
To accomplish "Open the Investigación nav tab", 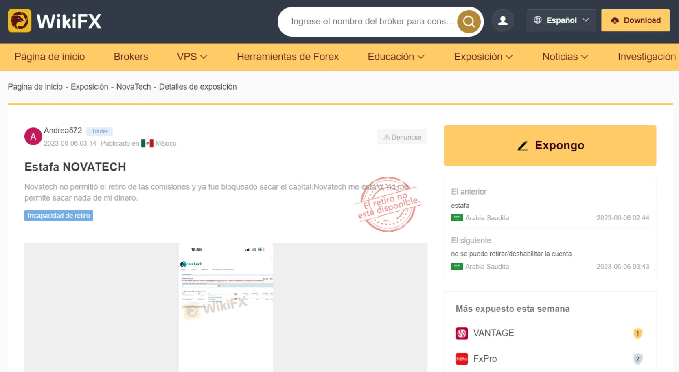I will 647,57.
